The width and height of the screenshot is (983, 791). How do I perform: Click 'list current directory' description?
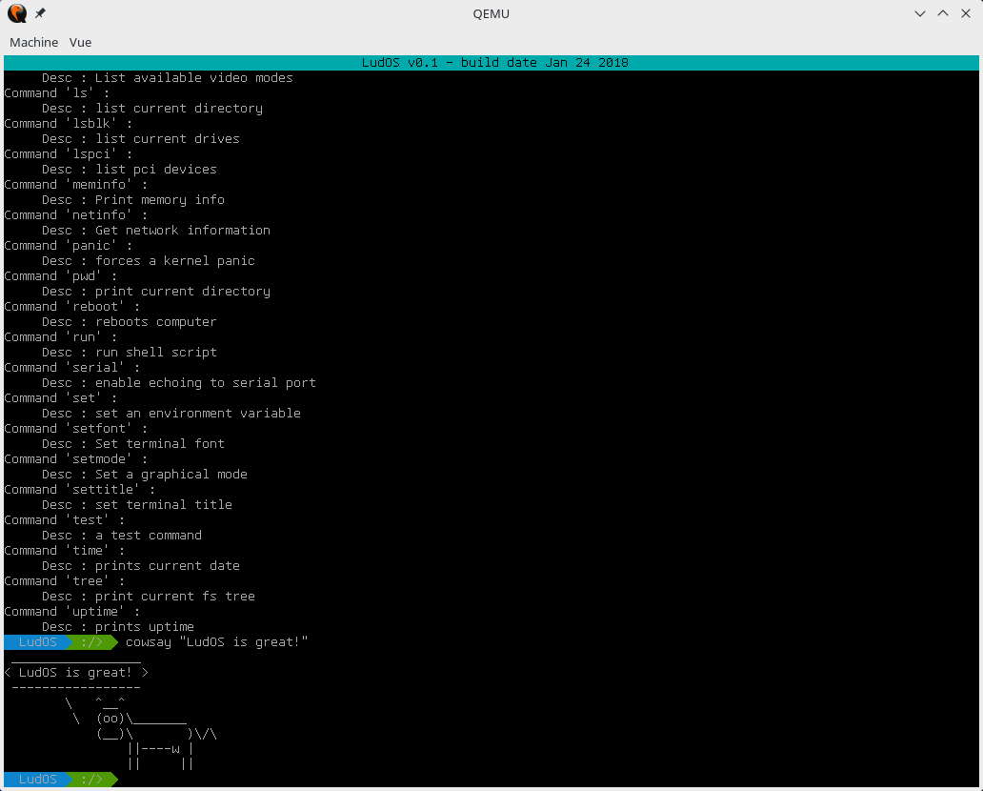click(179, 108)
